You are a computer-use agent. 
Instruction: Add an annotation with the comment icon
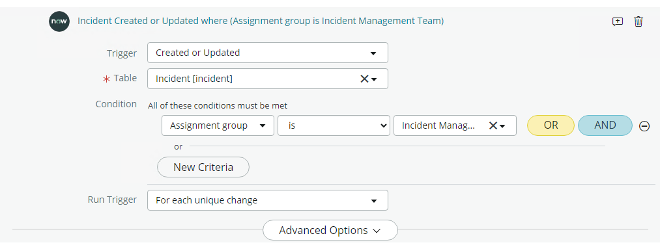(617, 22)
